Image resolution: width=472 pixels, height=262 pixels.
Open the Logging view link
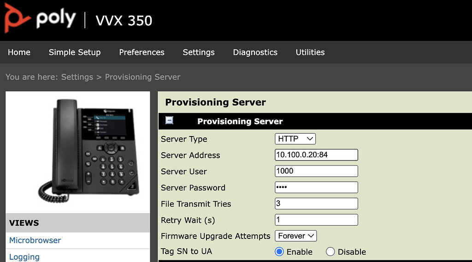tap(24, 257)
